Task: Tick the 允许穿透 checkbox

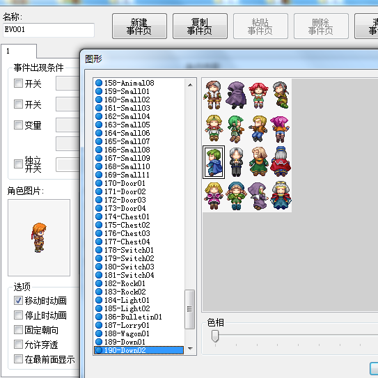Action: click(x=18, y=345)
